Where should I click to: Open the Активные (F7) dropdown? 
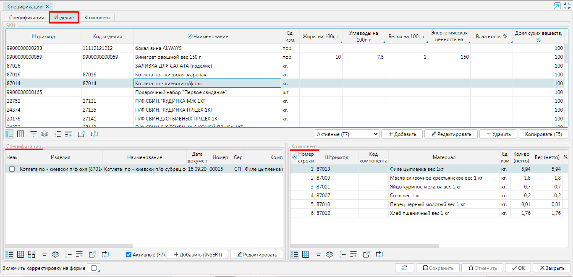tap(347, 134)
